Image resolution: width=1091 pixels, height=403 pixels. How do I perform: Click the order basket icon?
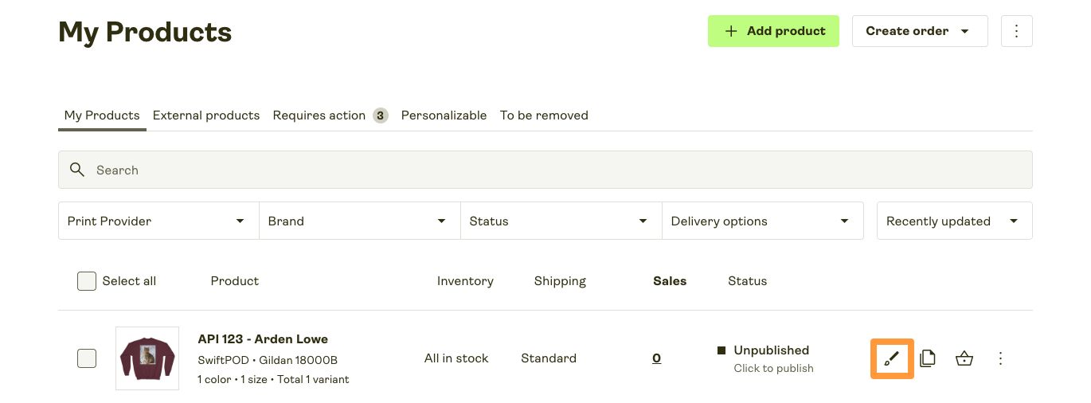(964, 358)
